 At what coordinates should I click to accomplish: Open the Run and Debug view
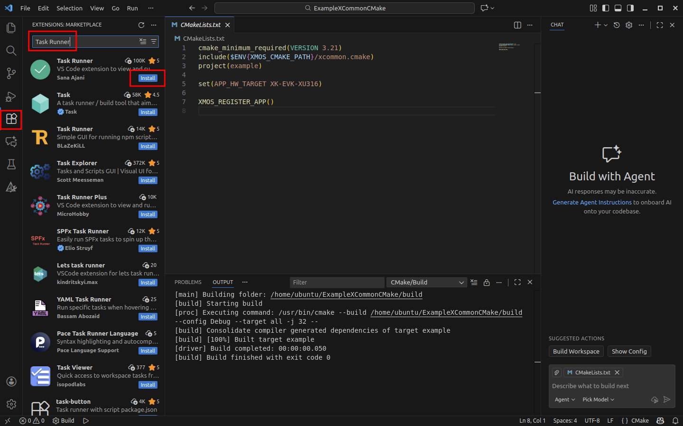point(11,97)
